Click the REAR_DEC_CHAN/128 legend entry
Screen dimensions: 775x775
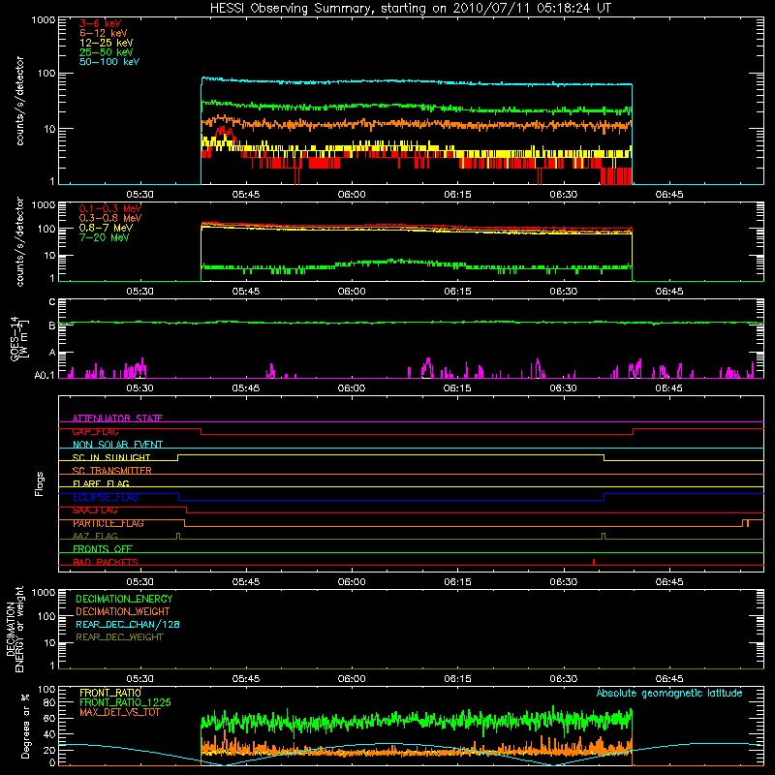(x=128, y=624)
